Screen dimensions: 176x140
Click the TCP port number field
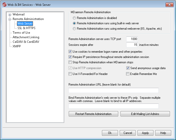pos(132,39)
